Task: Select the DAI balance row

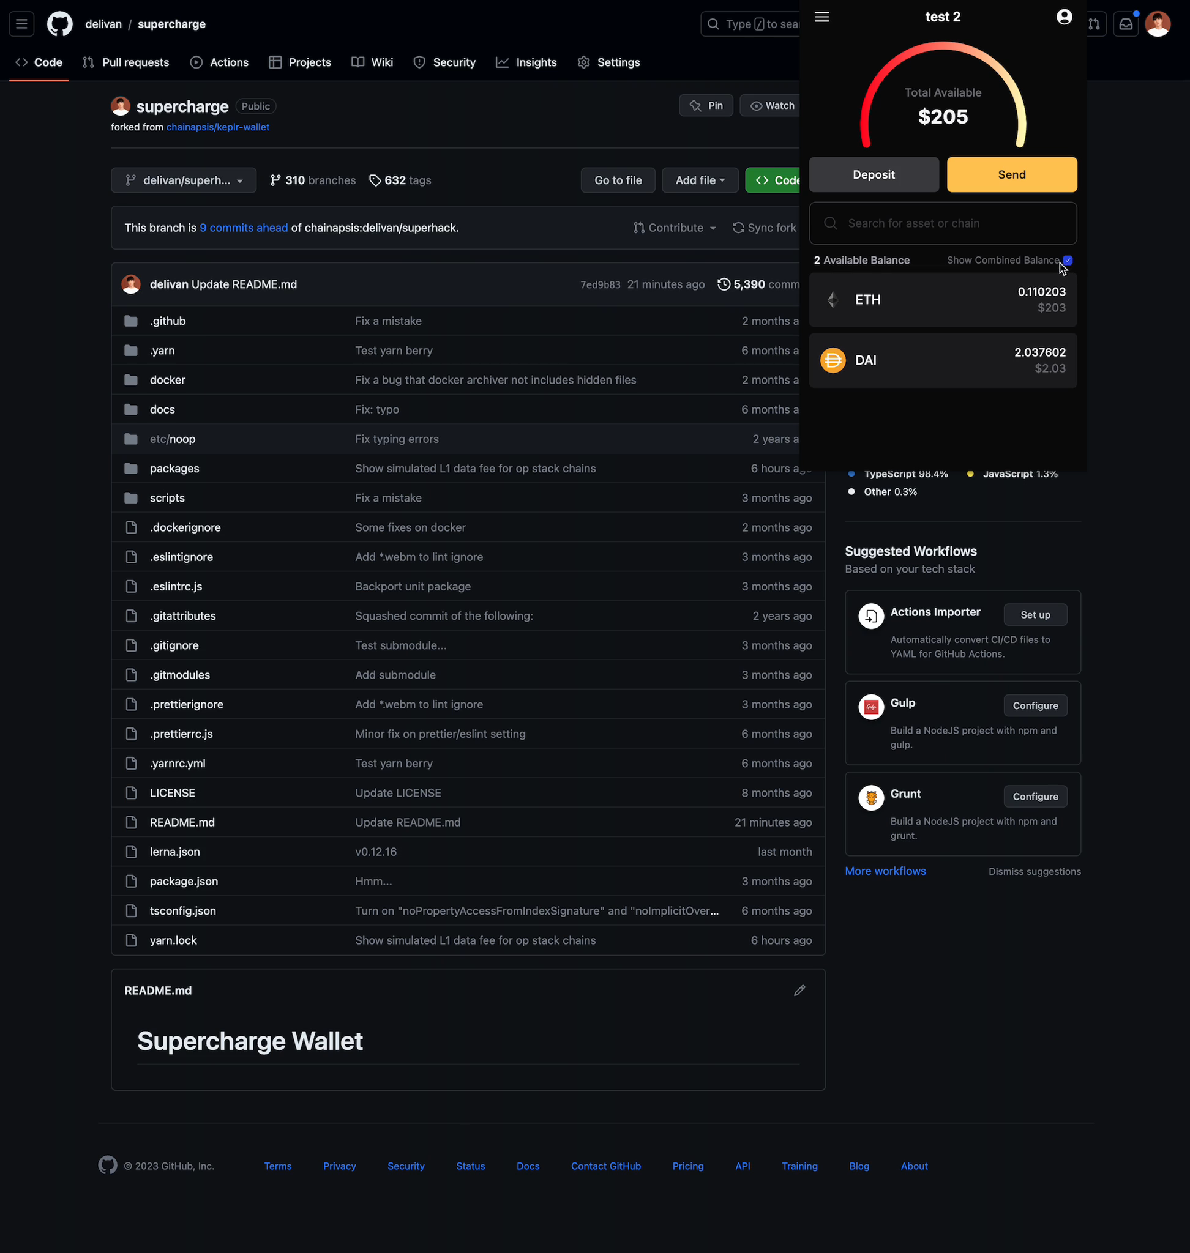Action: (943, 360)
